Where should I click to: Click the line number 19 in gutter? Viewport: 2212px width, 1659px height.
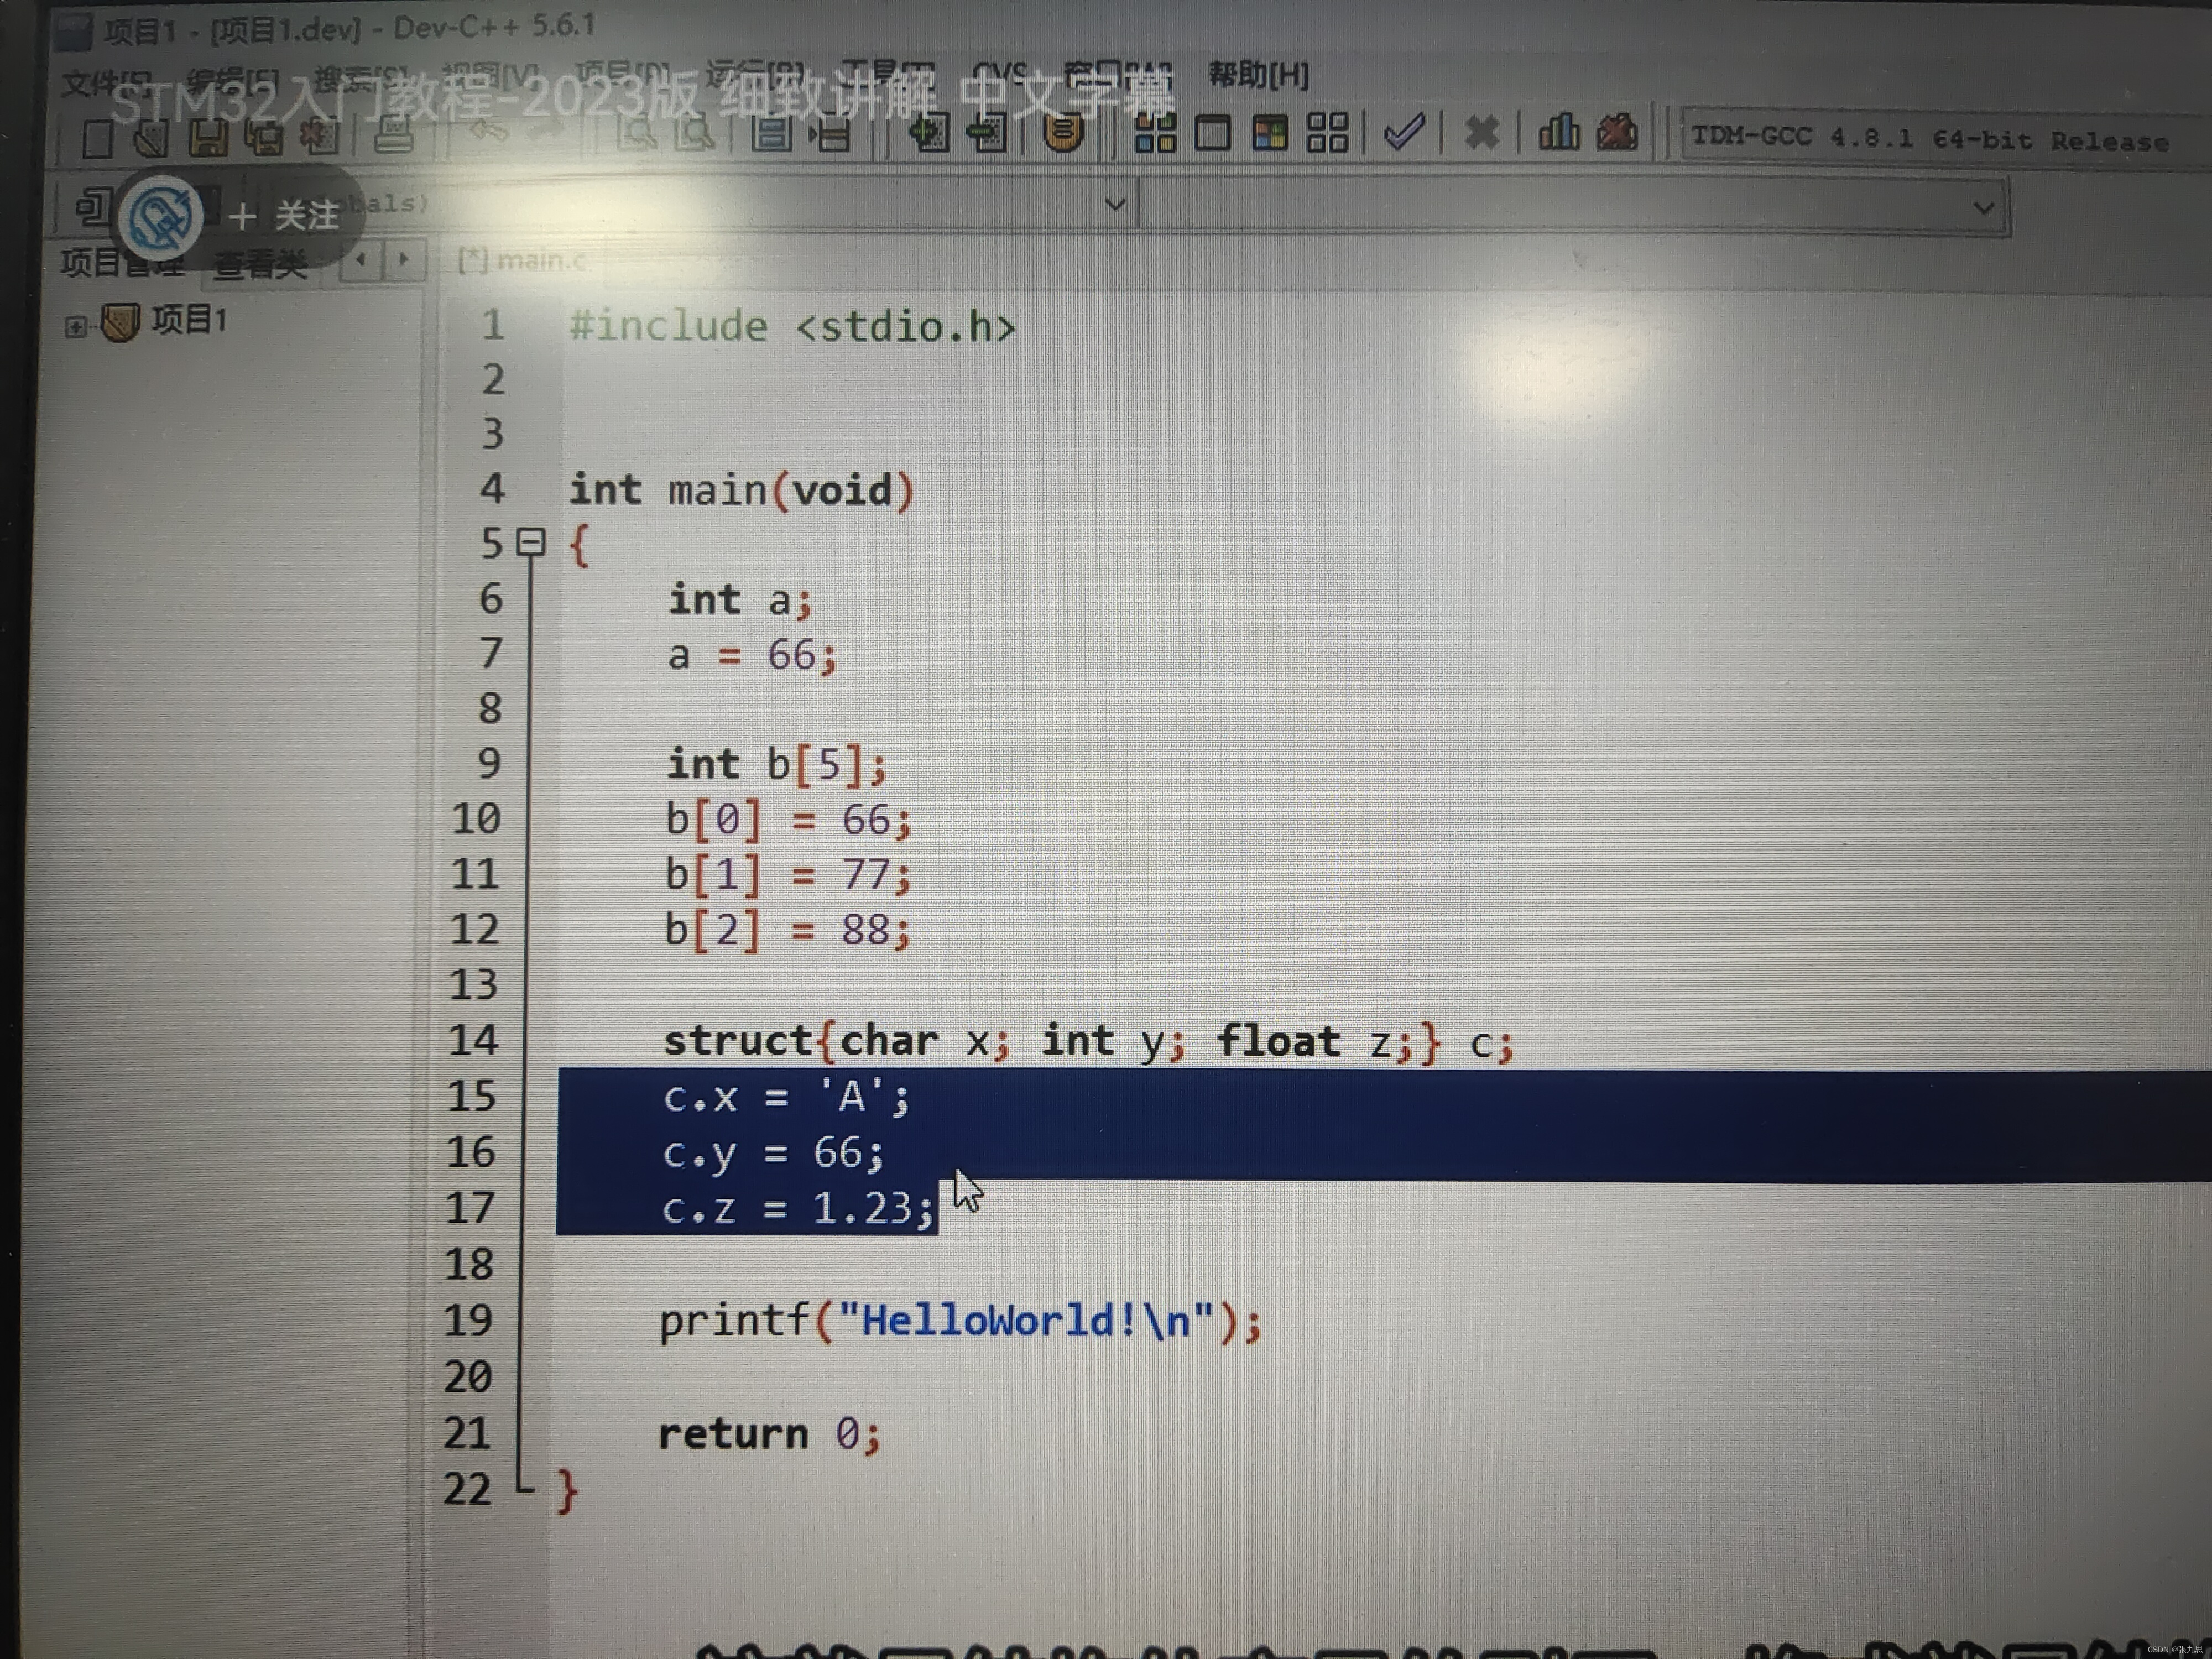click(x=468, y=1320)
